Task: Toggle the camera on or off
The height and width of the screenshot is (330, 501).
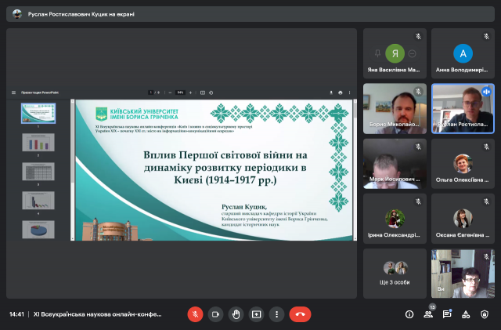Action: click(x=215, y=314)
